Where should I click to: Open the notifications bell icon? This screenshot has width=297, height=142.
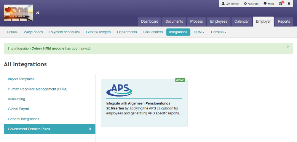(289, 3)
